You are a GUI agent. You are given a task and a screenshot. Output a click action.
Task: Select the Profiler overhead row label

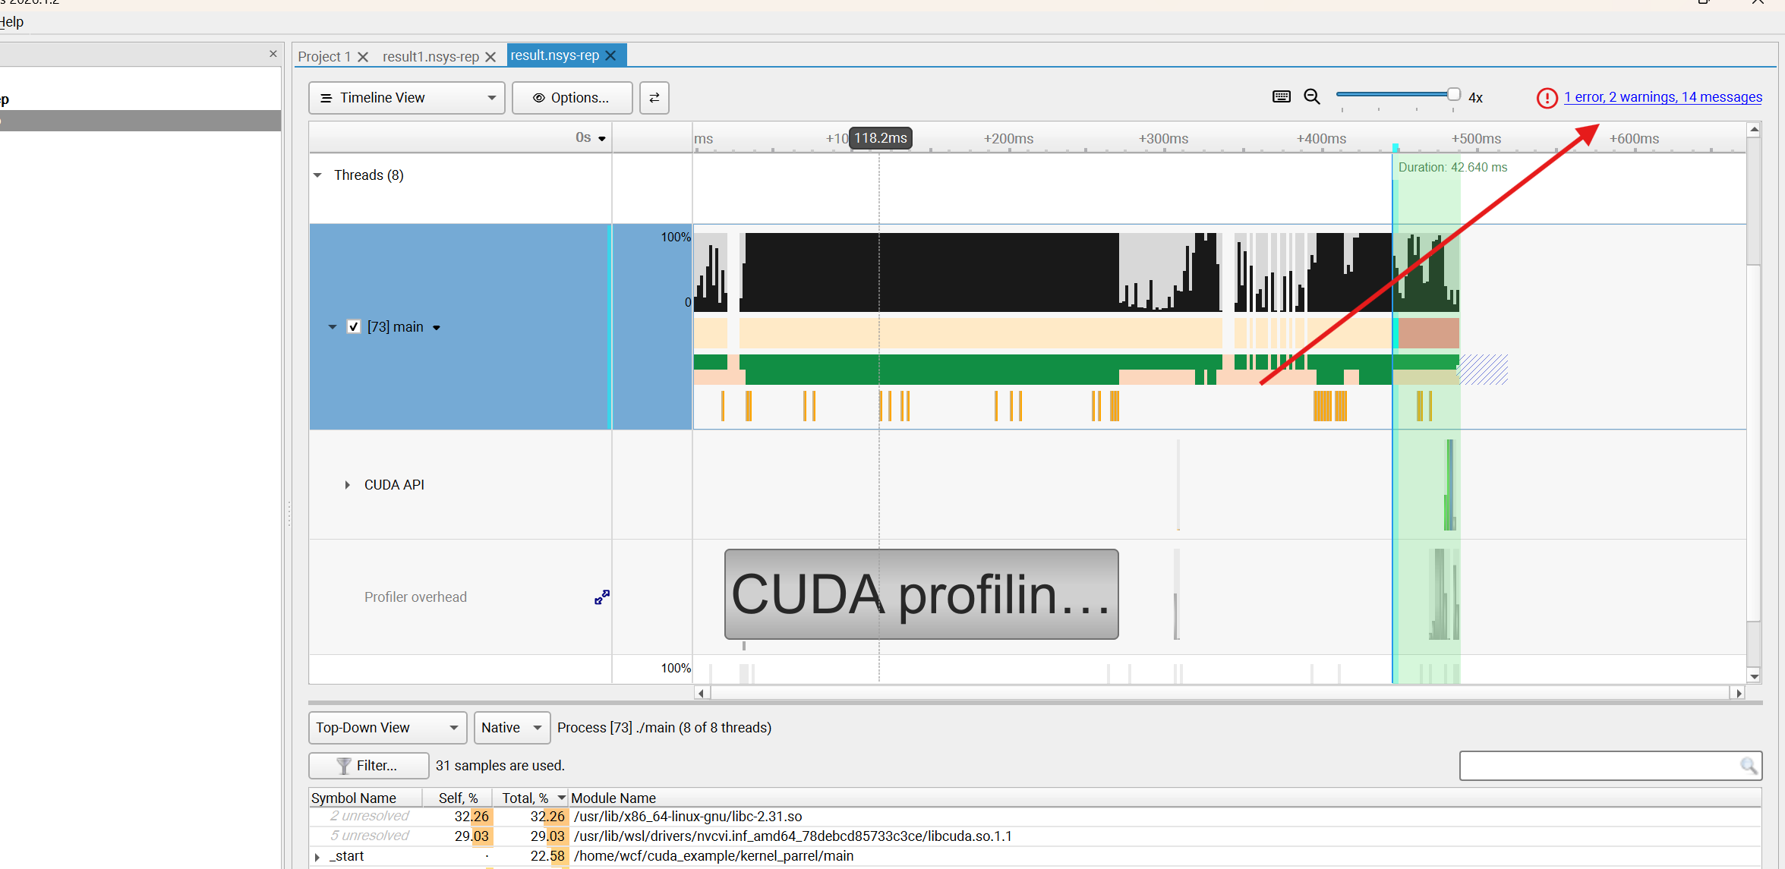[x=415, y=597]
